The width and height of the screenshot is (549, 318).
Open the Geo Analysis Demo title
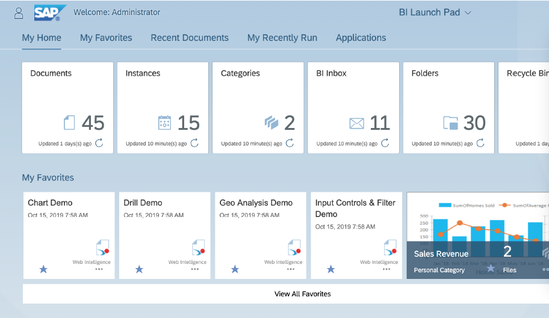(x=256, y=203)
